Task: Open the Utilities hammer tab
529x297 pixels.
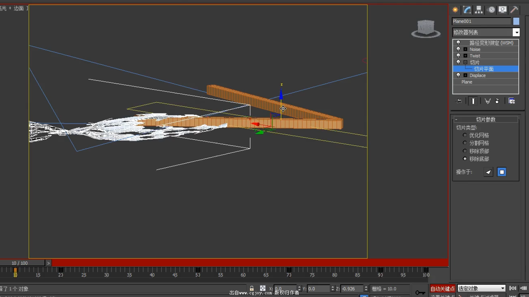Action: (x=514, y=10)
